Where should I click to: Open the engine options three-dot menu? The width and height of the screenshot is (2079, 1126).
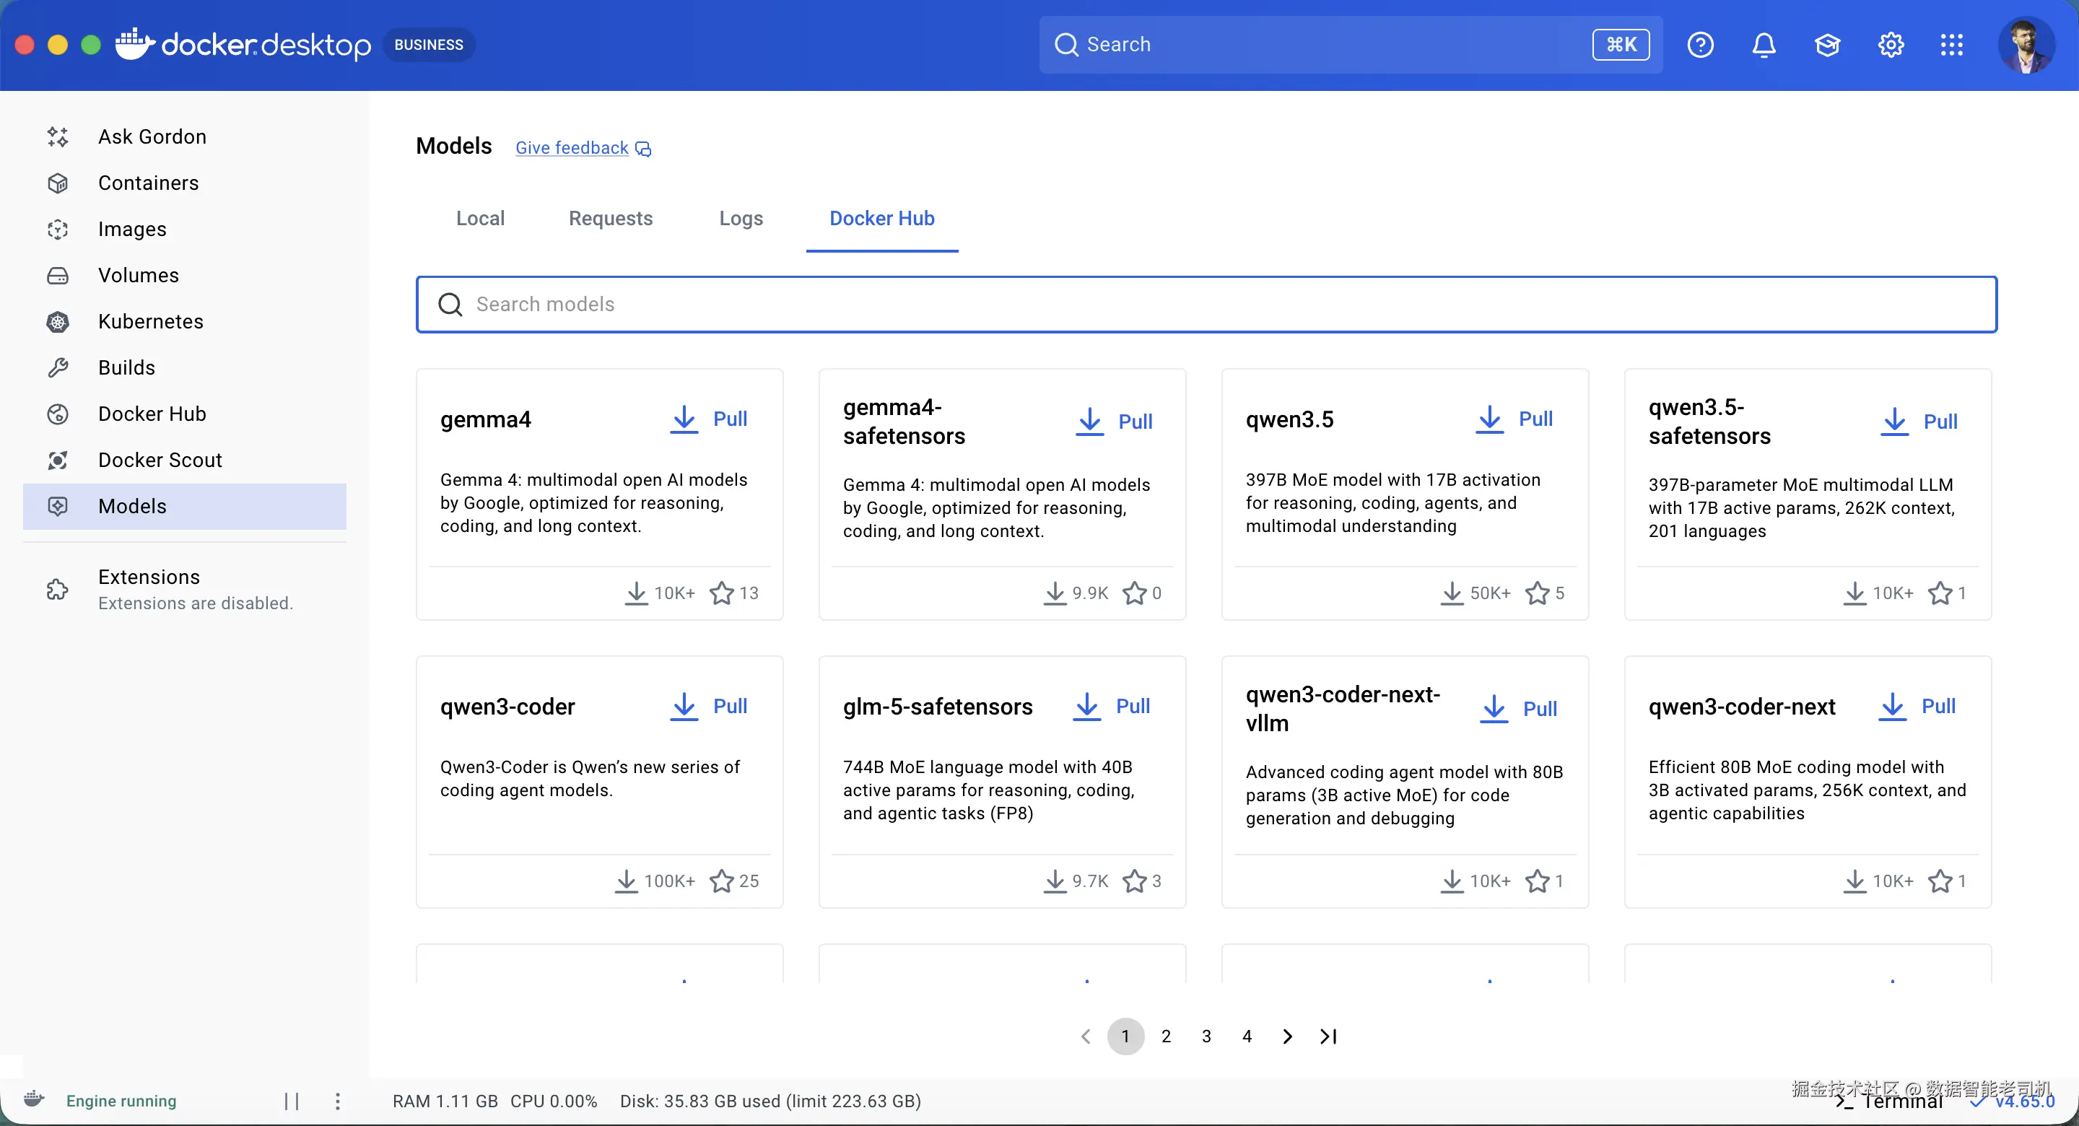pos(337,1101)
